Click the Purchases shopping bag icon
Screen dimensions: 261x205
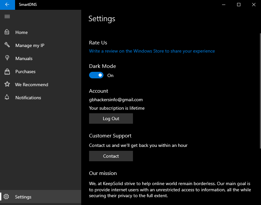click(7, 71)
